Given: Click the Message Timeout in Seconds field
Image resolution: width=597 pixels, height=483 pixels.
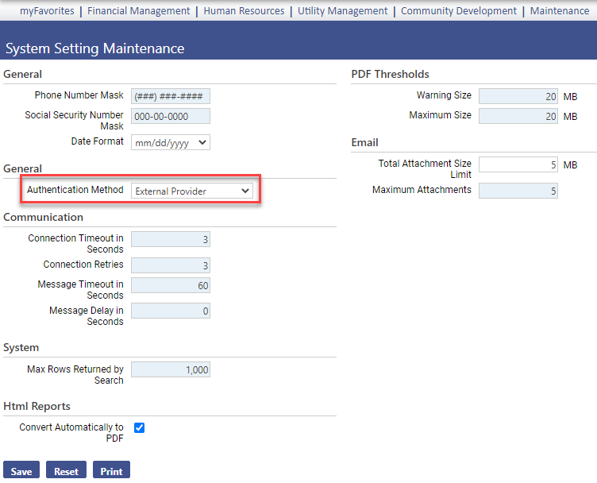Looking at the screenshot, I should pyautogui.click(x=170, y=286).
